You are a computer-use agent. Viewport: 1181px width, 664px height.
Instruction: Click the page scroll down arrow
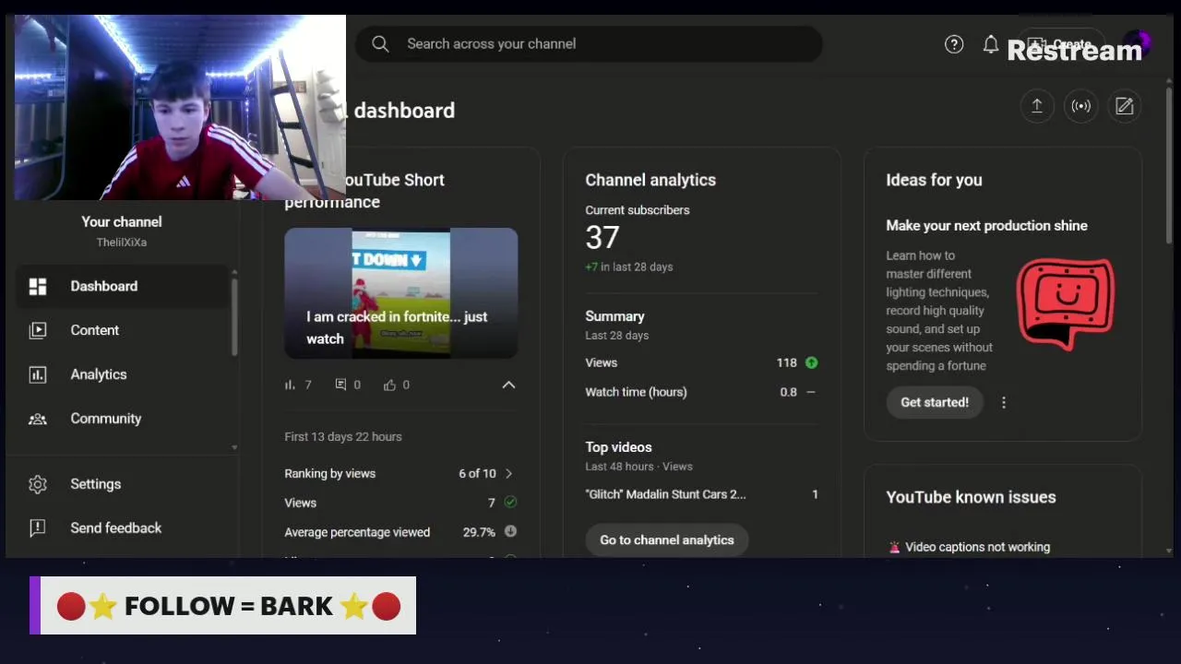click(1169, 551)
